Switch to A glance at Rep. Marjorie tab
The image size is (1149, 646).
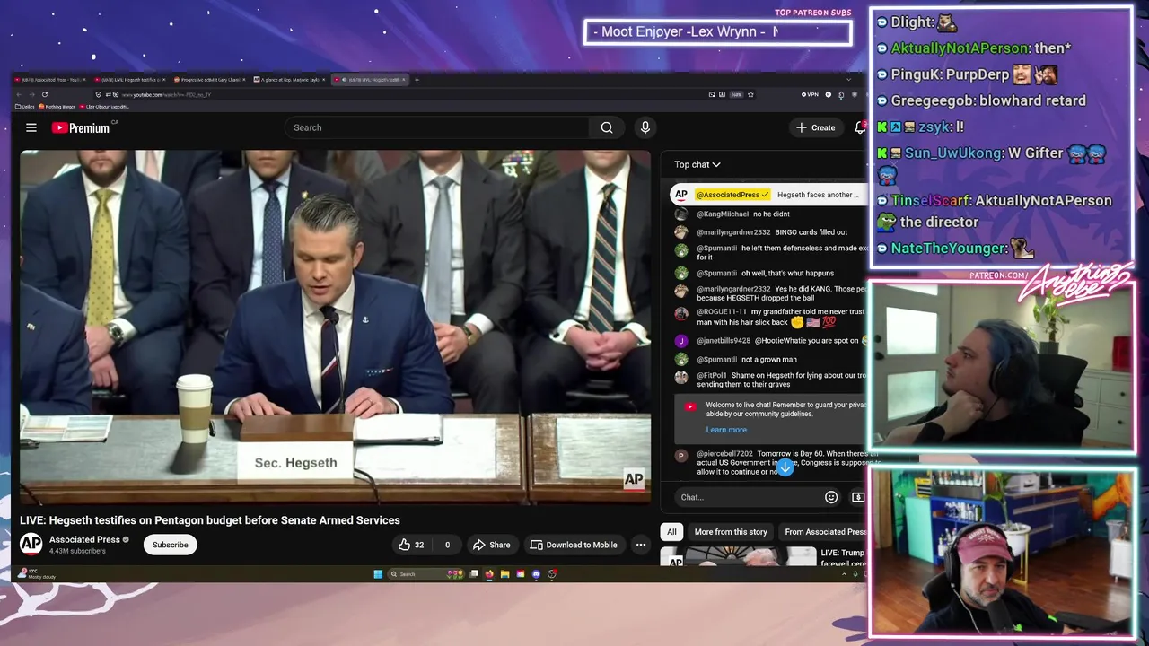pos(290,80)
